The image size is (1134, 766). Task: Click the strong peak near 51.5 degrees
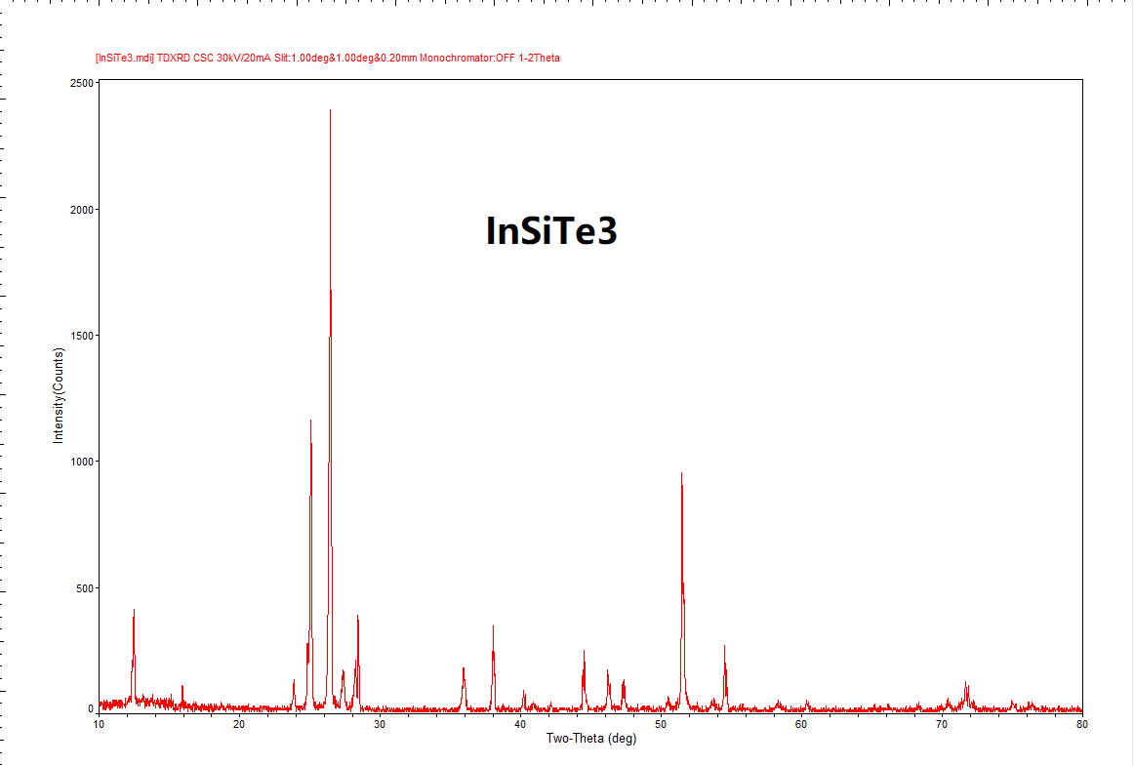tap(681, 507)
